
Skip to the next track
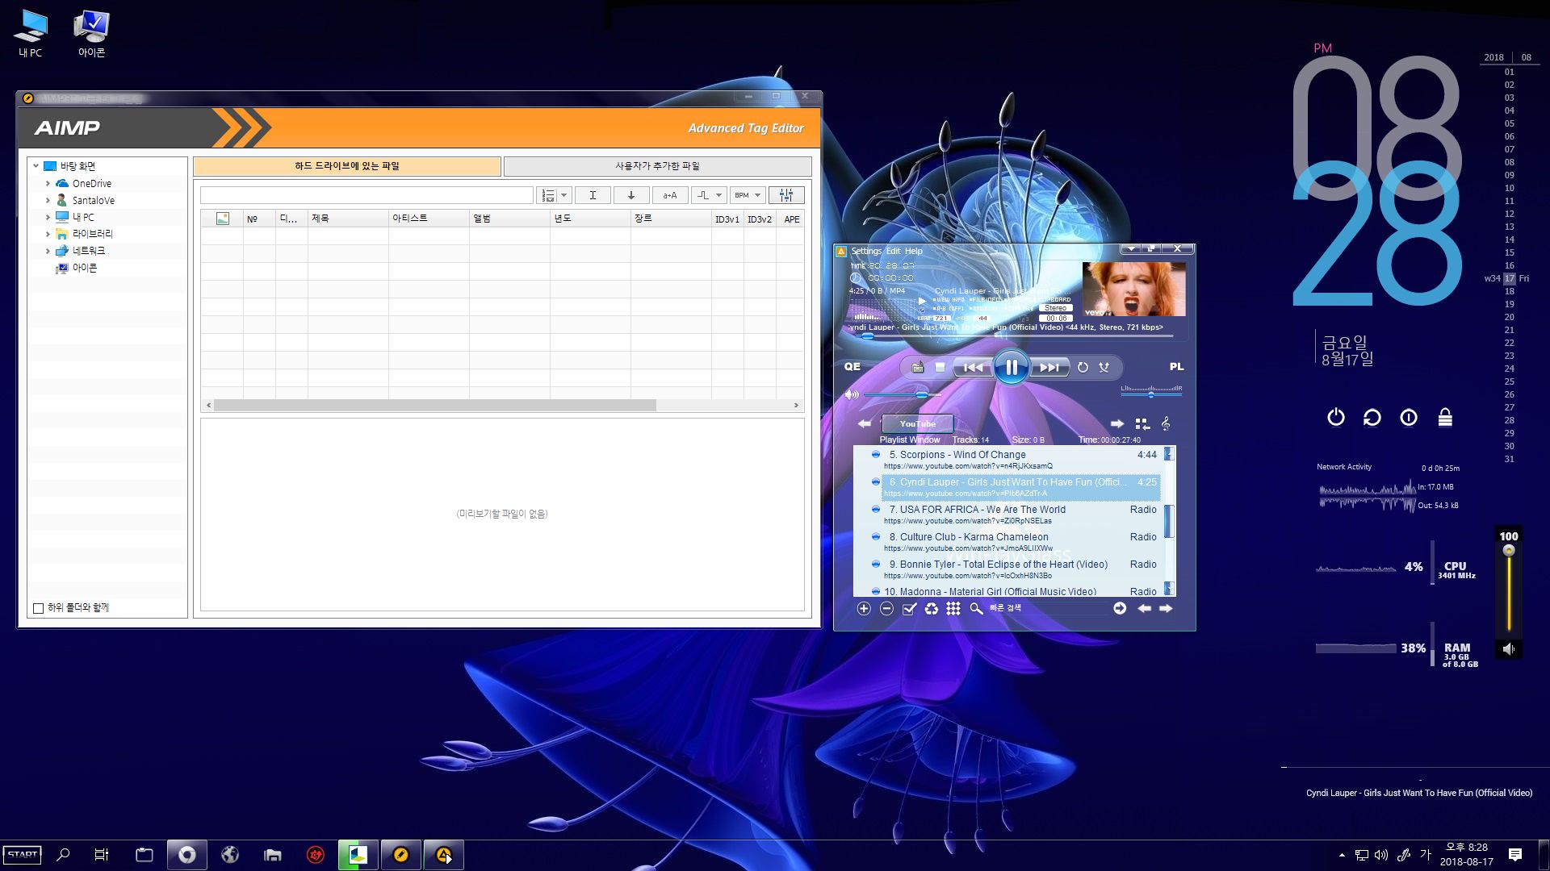point(1049,368)
